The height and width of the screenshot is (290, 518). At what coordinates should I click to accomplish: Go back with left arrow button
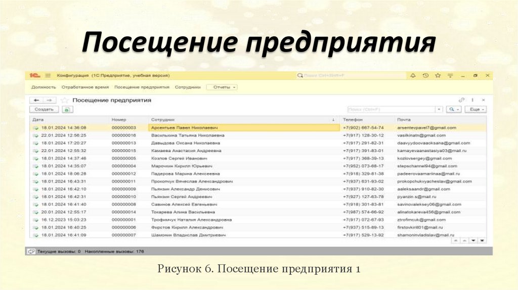(36, 100)
